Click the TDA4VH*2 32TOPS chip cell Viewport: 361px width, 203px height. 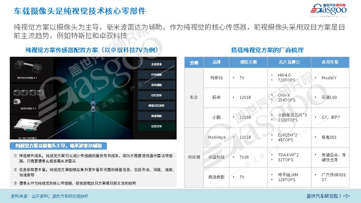(289, 157)
